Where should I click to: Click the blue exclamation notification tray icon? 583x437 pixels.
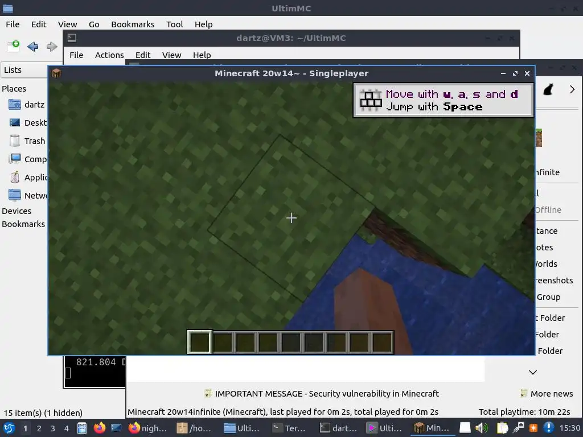(x=548, y=428)
